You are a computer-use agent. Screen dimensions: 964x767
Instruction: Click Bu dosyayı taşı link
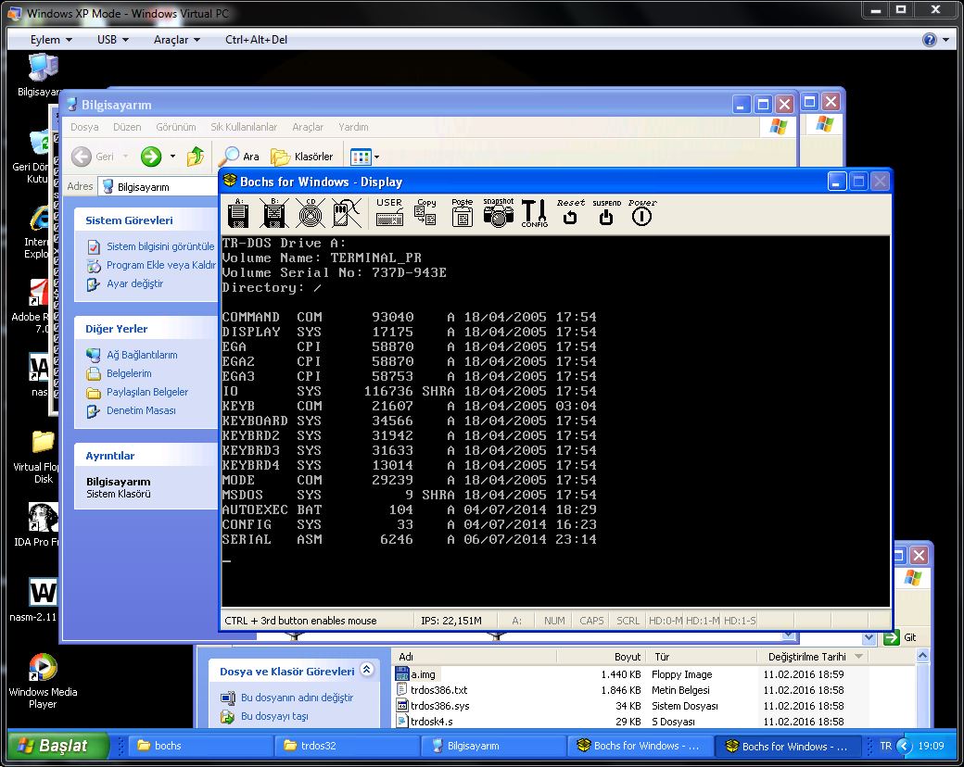(274, 716)
